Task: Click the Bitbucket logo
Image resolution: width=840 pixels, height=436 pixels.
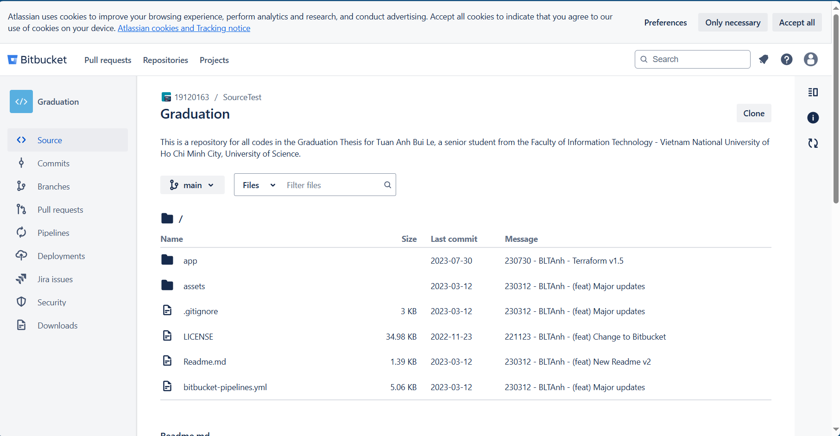Action: [37, 60]
